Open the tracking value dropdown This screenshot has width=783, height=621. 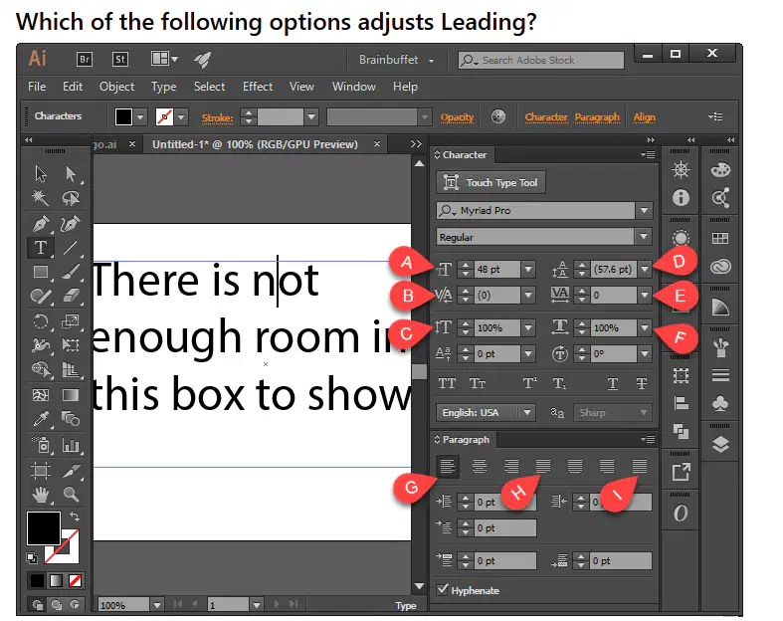645,296
